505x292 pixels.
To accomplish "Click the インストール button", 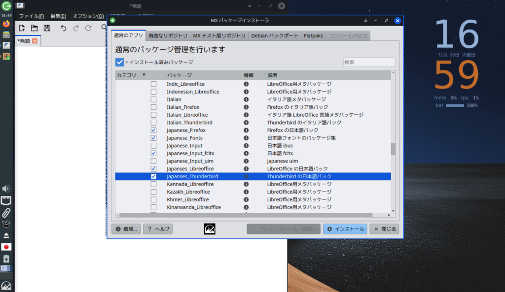I will 345,229.
